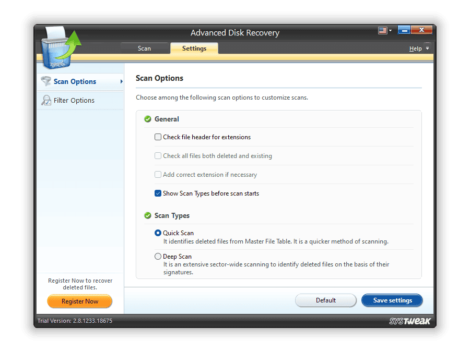Click the Deep Scan description text
The height and width of the screenshot is (352, 470).
click(x=276, y=268)
